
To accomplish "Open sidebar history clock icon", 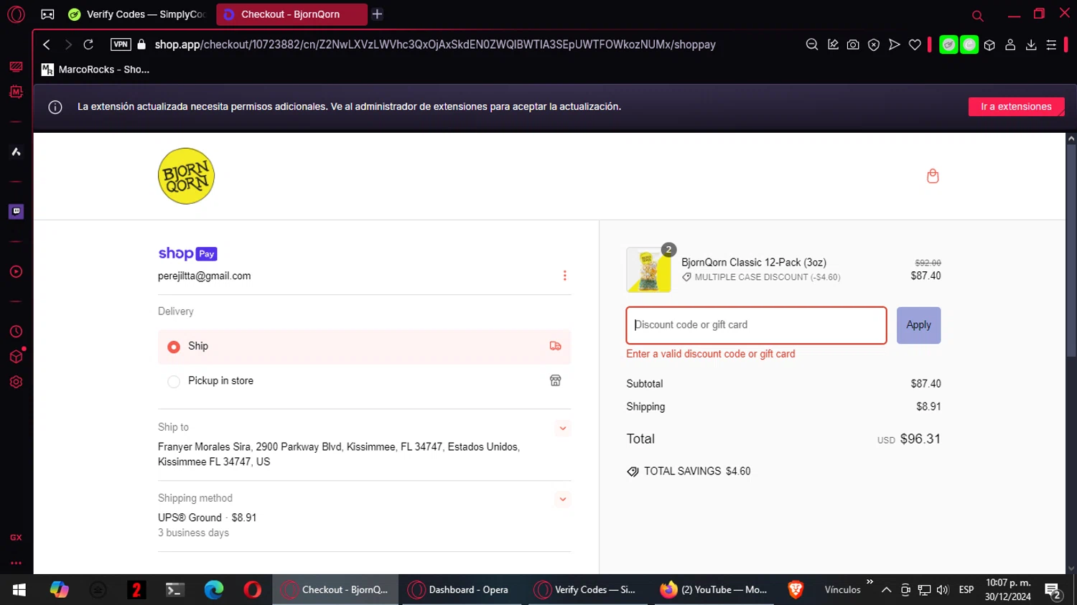I will [16, 332].
